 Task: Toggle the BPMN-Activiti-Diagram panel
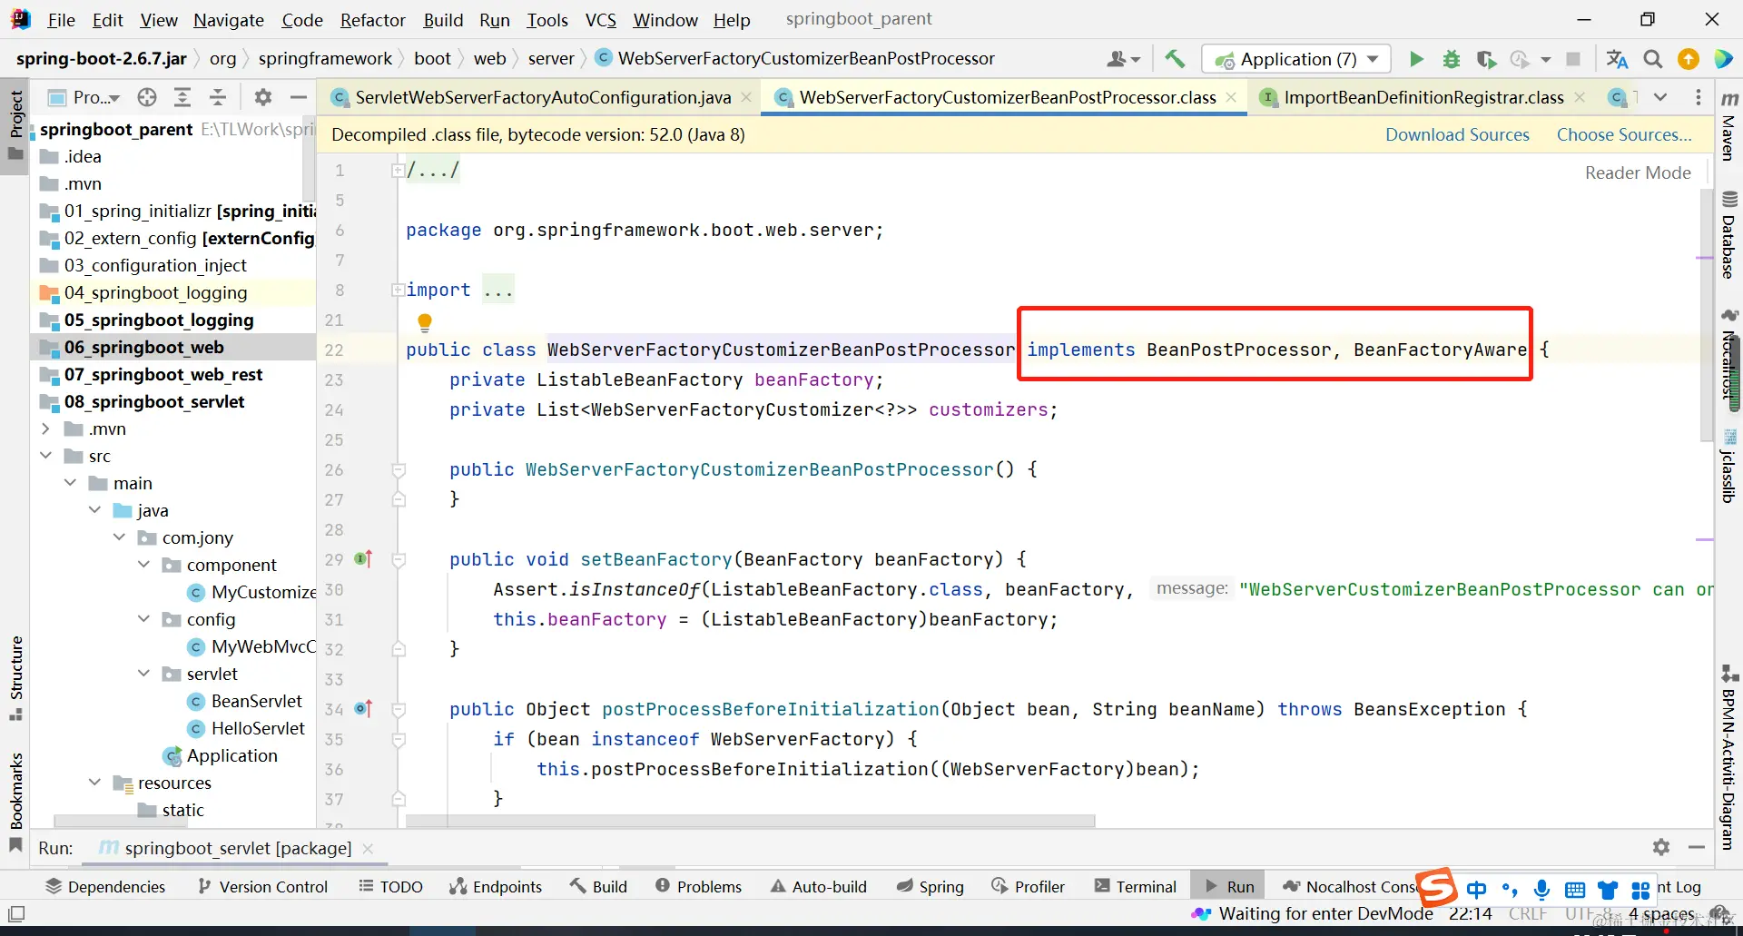[1729, 759]
